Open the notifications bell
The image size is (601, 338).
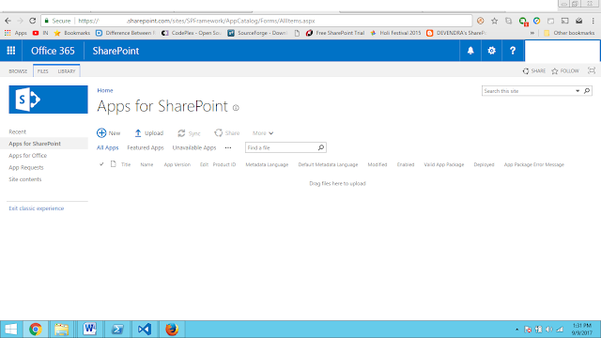pos(470,51)
